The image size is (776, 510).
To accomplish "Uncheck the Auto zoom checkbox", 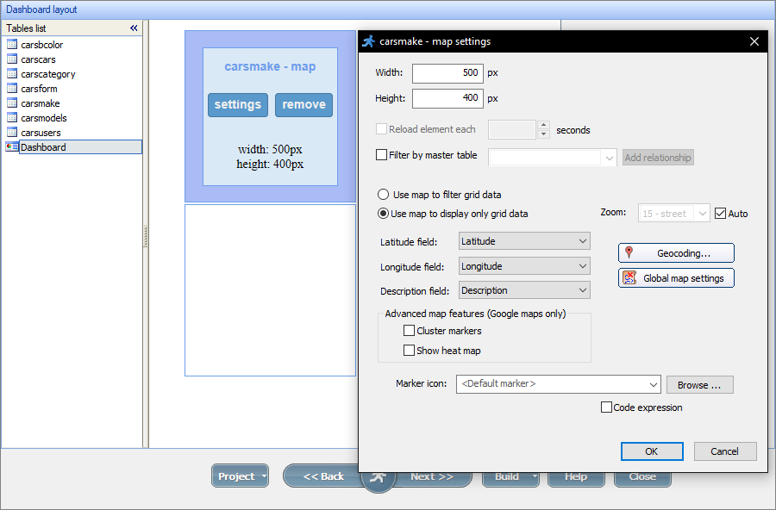I will [x=718, y=213].
